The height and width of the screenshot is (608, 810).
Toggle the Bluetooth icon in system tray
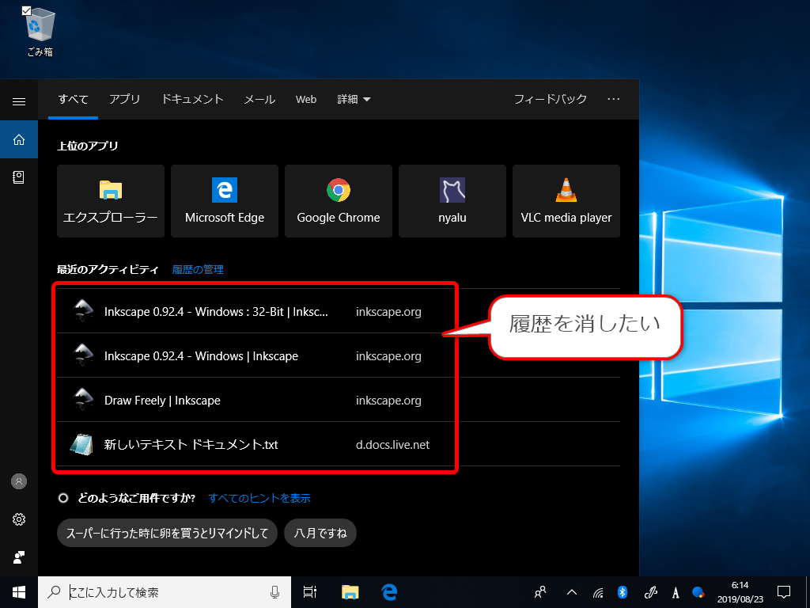click(623, 592)
